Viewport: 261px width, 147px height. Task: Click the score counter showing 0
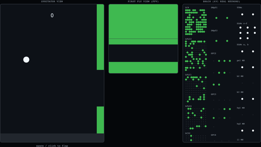(x=52, y=15)
